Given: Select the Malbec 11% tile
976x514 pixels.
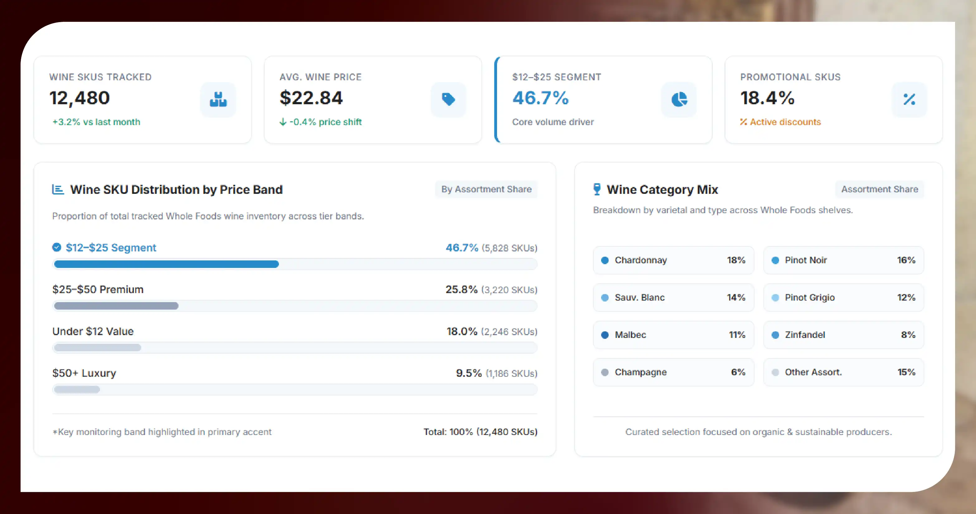Looking at the screenshot, I should tap(673, 335).
